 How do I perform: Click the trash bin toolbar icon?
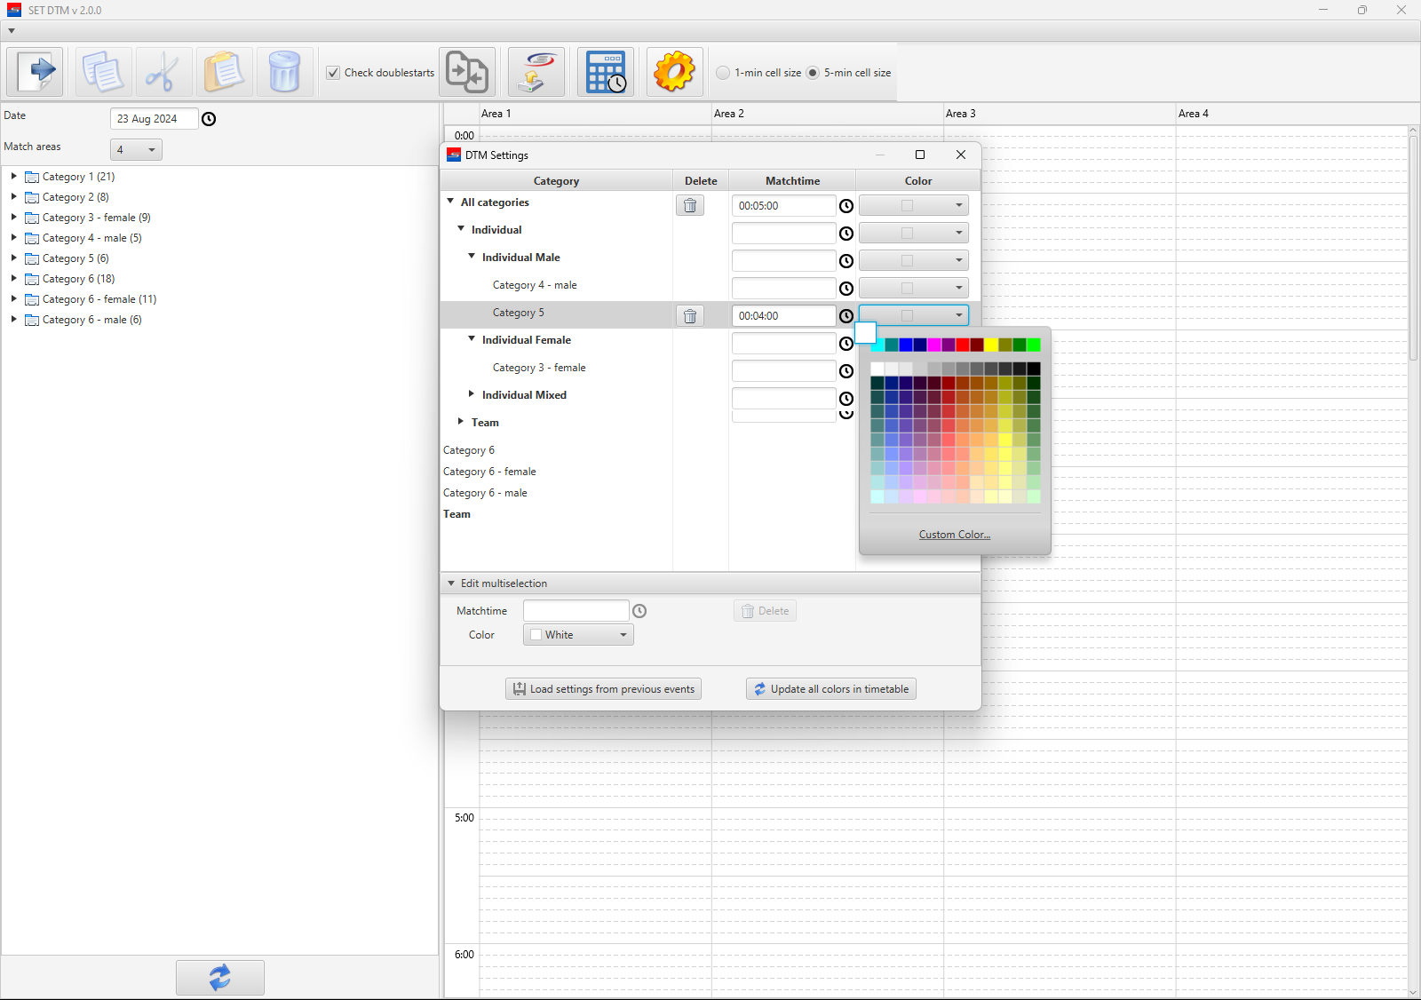pyautogui.click(x=284, y=72)
